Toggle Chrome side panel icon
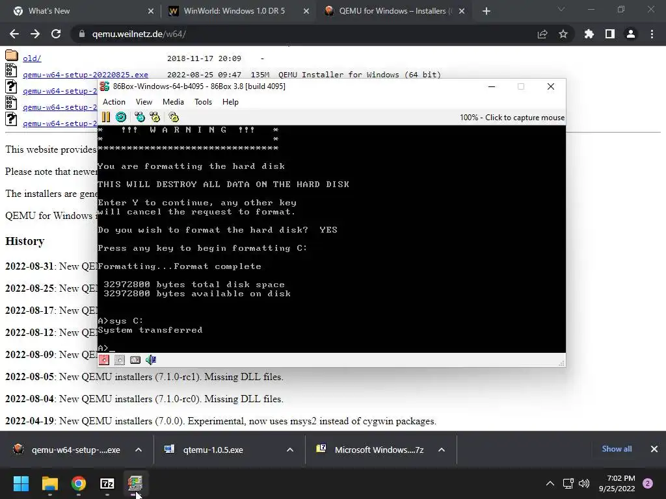666x499 pixels. [610, 34]
